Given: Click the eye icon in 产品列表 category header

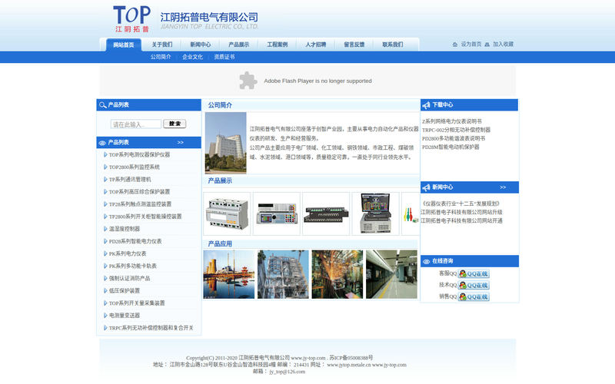Looking at the screenshot, I should 102,143.
